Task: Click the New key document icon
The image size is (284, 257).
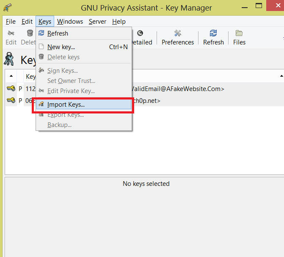Action: click(x=41, y=47)
